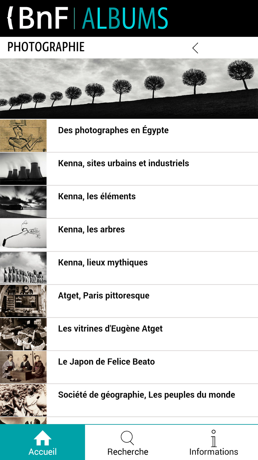Screen dimensions: 258x460
Task: Open the Easter Island statues thumbnail
Action: pyautogui.click(x=23, y=268)
